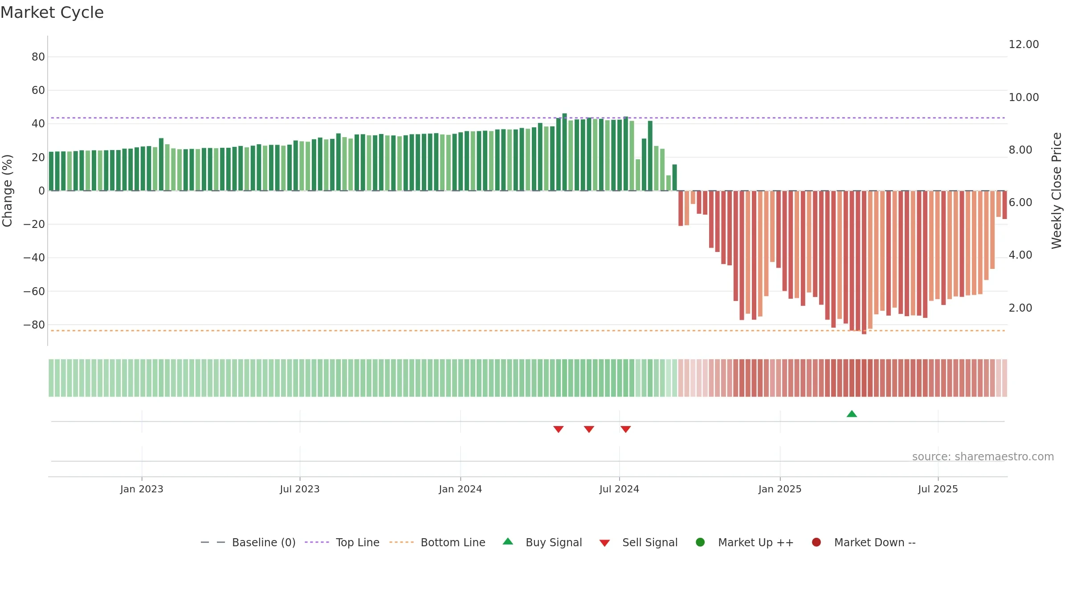The width and height of the screenshot is (1069, 601).
Task: Click the 'Buy Signal' legend label
Action: coord(554,543)
